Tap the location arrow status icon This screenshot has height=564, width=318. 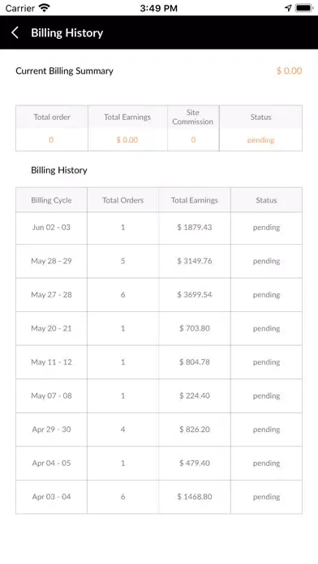click(x=288, y=8)
